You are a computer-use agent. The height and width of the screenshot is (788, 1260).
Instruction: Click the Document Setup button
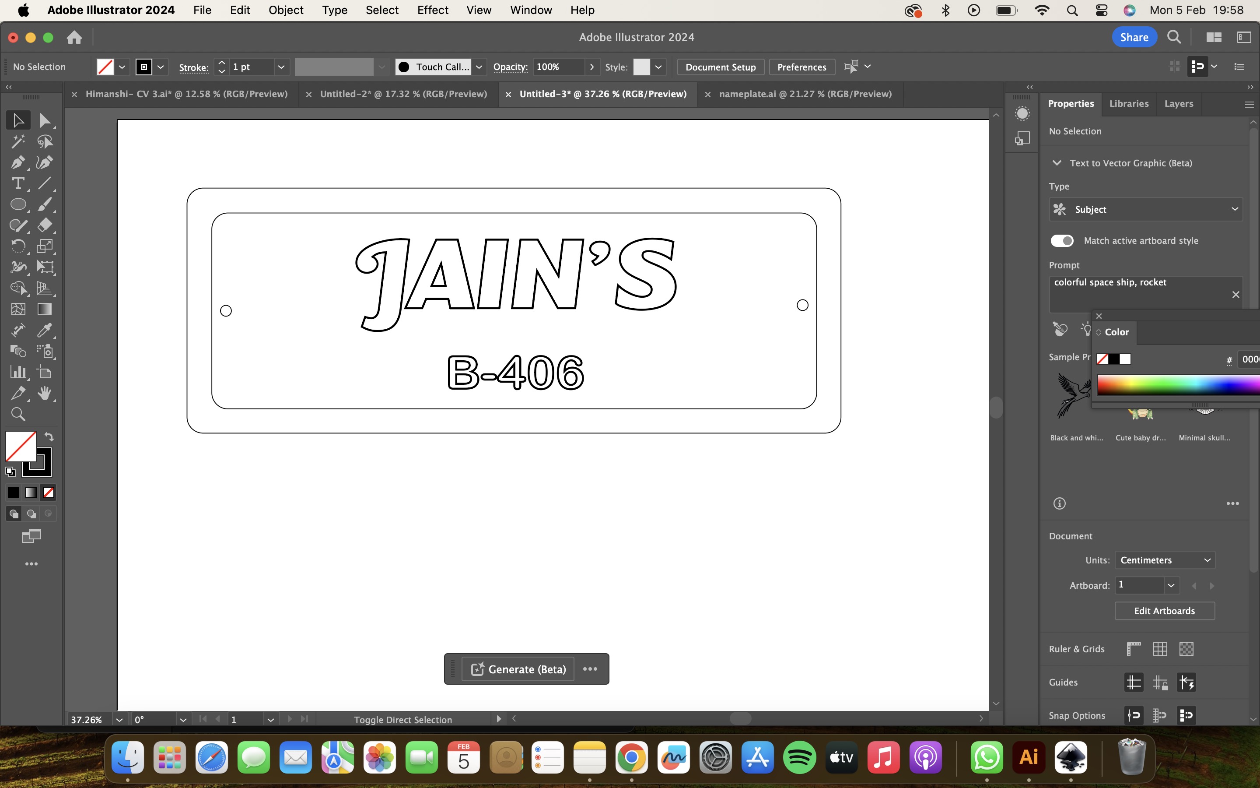point(720,67)
